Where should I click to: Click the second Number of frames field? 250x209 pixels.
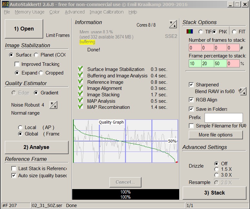(207, 48)
